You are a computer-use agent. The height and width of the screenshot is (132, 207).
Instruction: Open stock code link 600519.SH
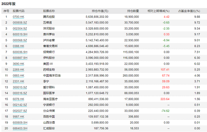click(x=20, y=34)
